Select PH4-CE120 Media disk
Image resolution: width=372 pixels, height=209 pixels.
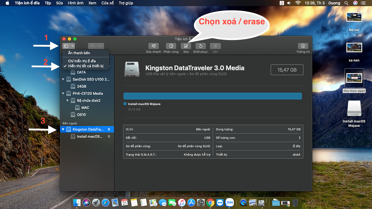coord(88,93)
